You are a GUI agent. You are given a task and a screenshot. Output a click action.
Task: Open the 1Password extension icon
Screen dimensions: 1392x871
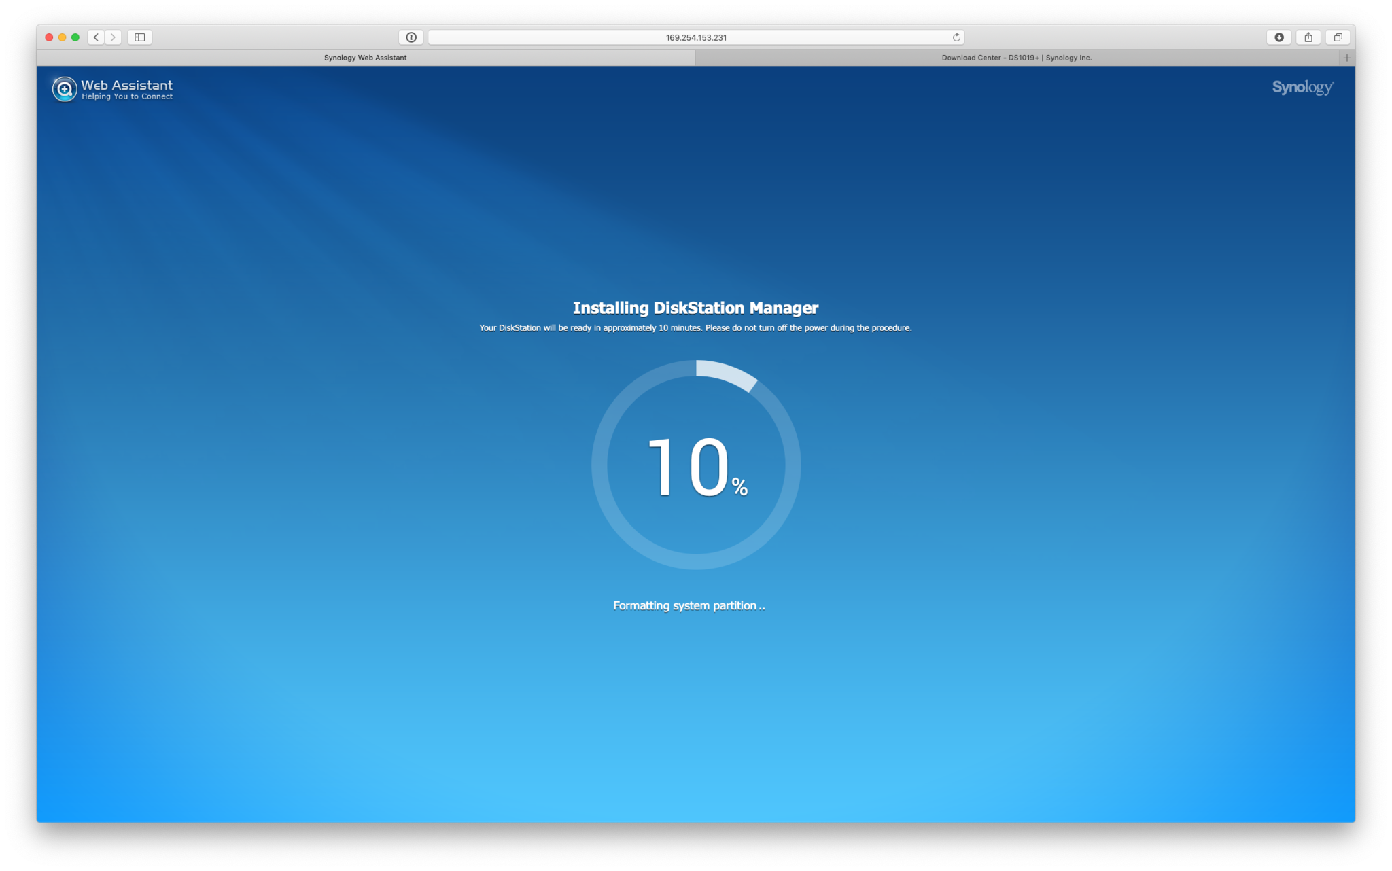[411, 37]
